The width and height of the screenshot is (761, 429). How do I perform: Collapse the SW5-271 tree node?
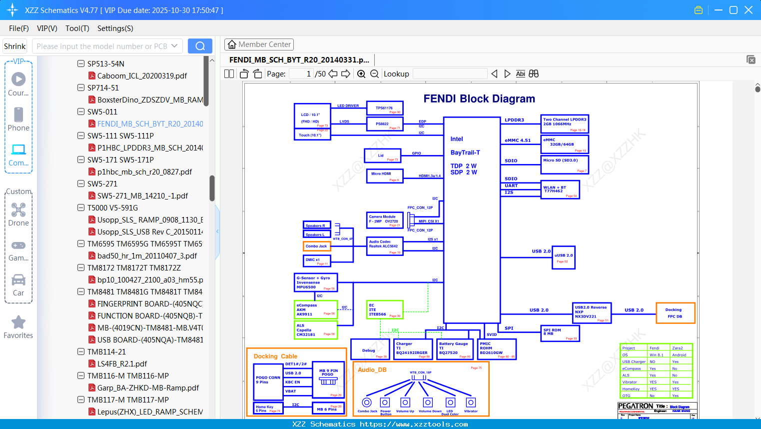point(81,183)
